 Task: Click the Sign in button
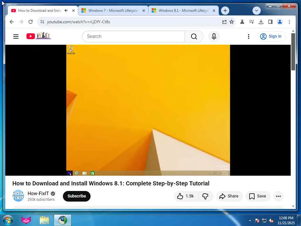(x=271, y=36)
